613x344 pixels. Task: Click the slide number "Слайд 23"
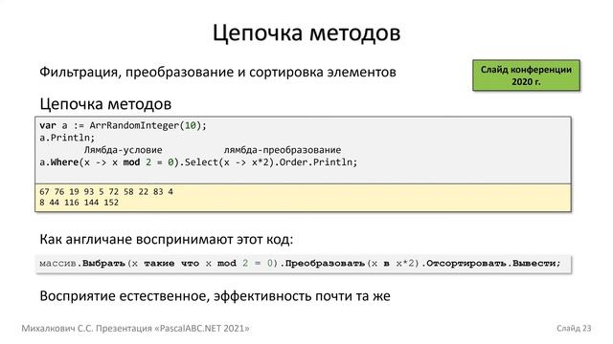pos(574,329)
